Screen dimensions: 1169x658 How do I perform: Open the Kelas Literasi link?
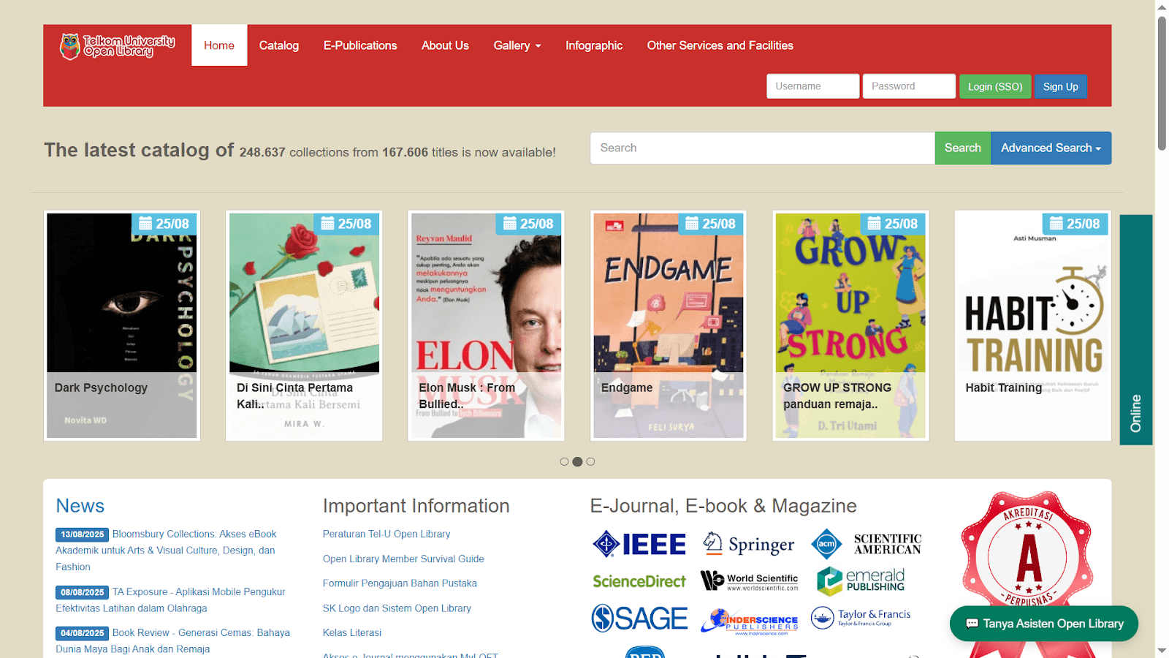pyautogui.click(x=352, y=632)
